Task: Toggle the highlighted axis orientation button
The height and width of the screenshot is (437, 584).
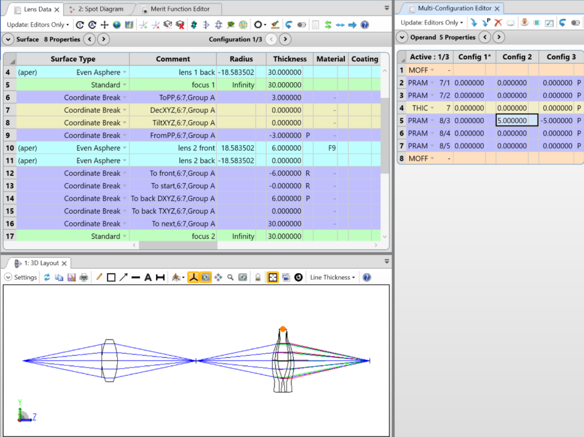Action: pyautogui.click(x=193, y=277)
